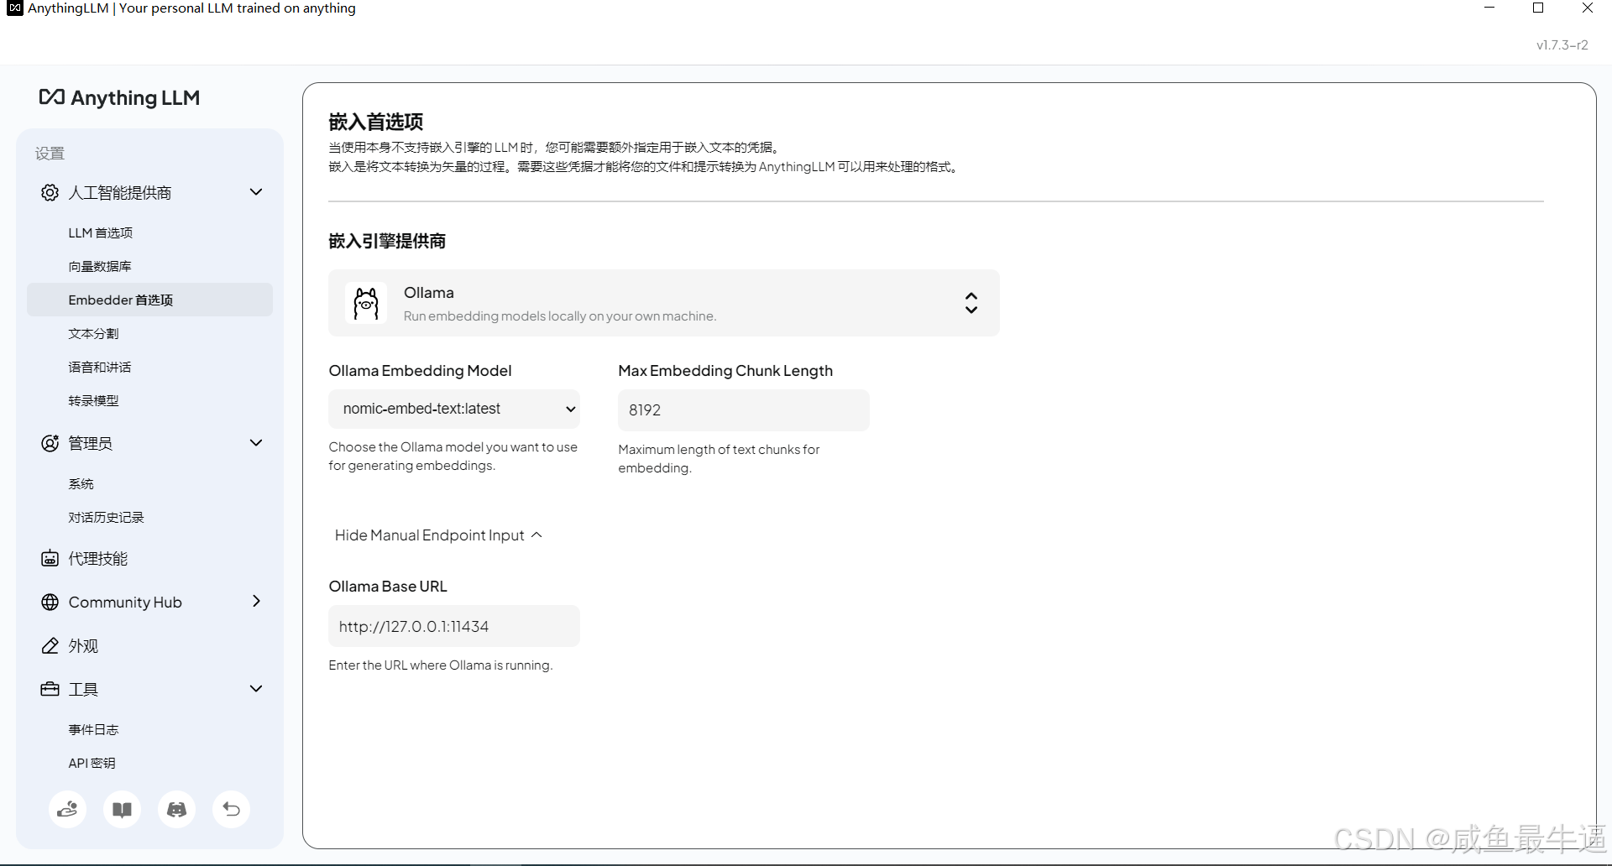Click the Ollama Base URL label

coord(388,586)
